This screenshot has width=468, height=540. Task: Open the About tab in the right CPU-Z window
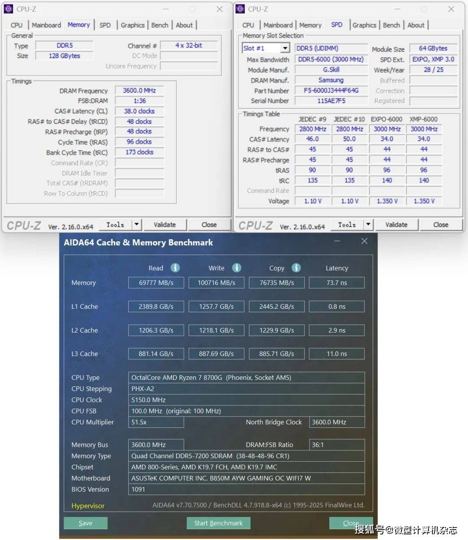(416, 25)
